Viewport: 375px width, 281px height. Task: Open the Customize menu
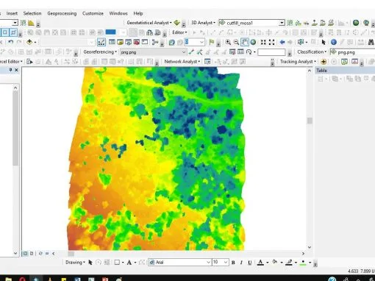click(x=93, y=13)
